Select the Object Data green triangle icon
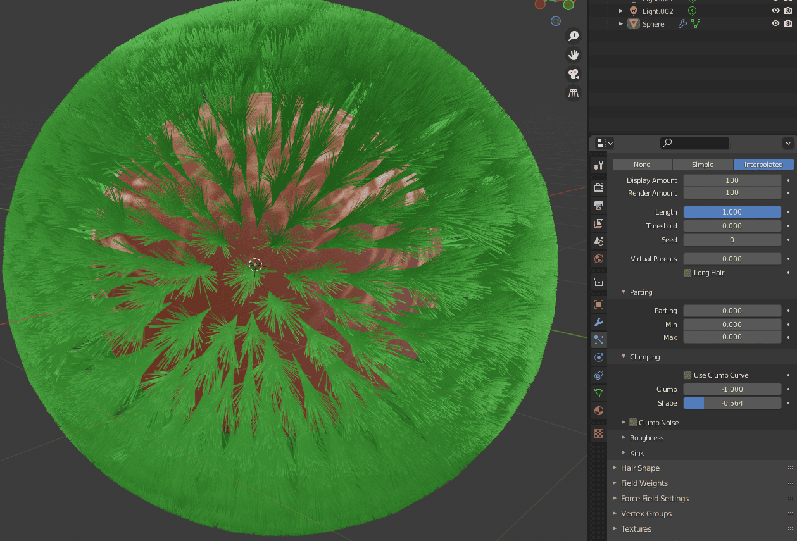 click(x=598, y=392)
